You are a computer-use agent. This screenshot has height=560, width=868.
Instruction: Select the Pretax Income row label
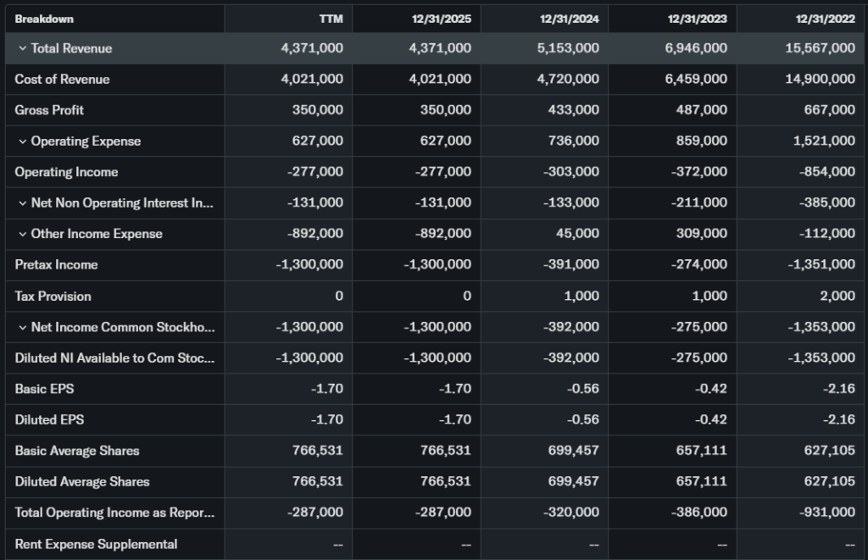(x=56, y=264)
